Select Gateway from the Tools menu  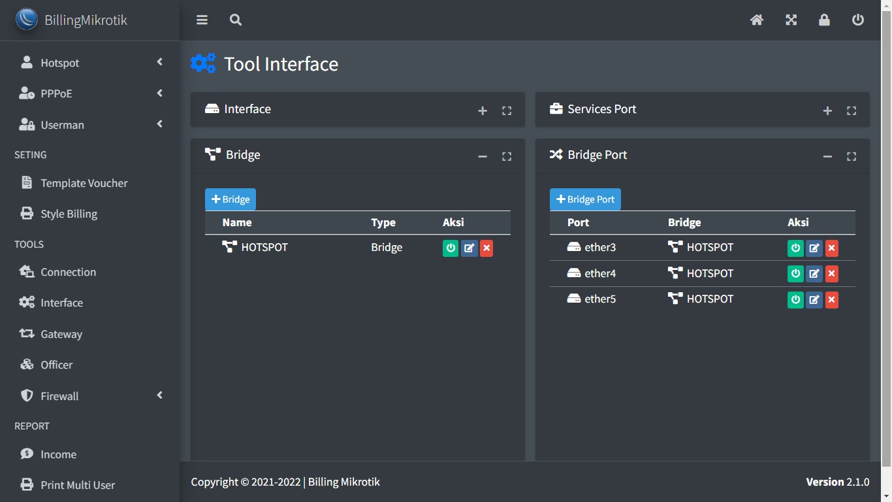[x=61, y=334]
